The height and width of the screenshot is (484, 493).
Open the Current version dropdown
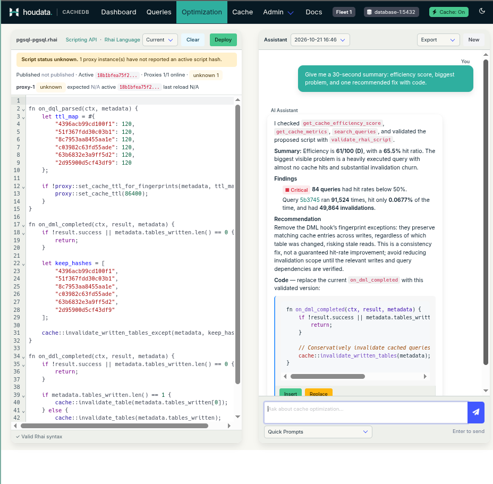click(160, 40)
